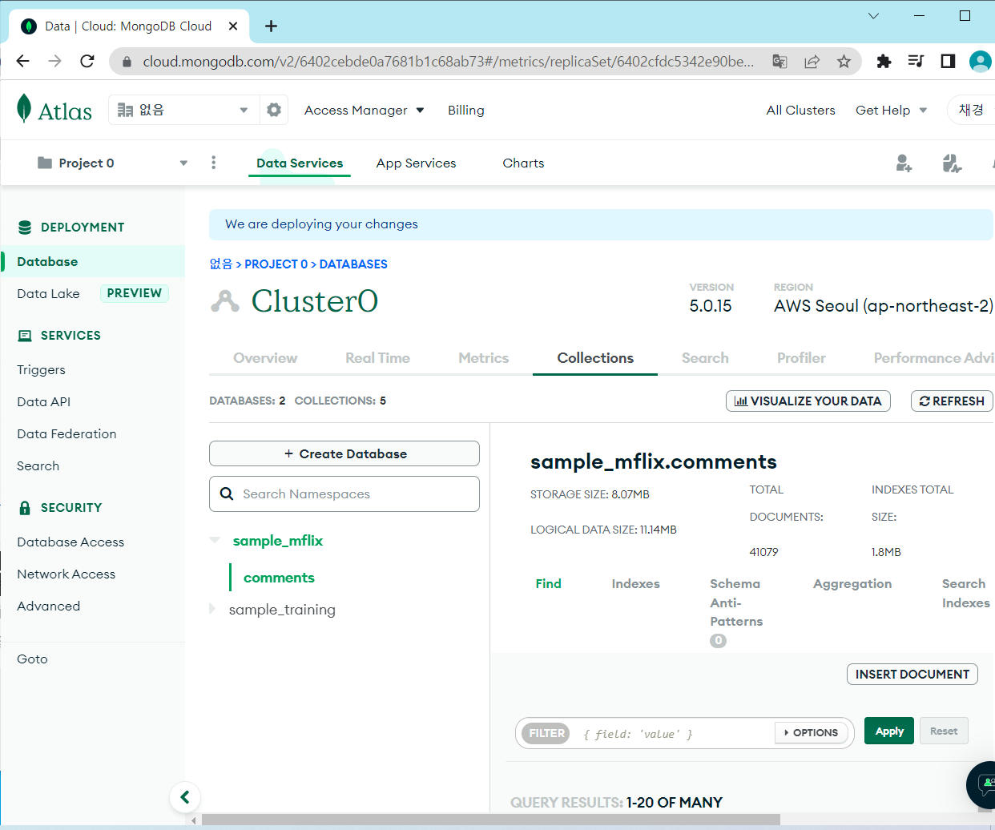Open Data Lake in sidebar
This screenshot has height=830, width=995.
click(x=48, y=294)
